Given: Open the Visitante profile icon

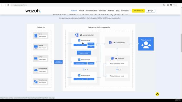Looking at the screenshot, I should click(x=171, y=5).
